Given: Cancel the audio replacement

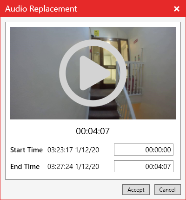Looking at the screenshot, I should (167, 189).
